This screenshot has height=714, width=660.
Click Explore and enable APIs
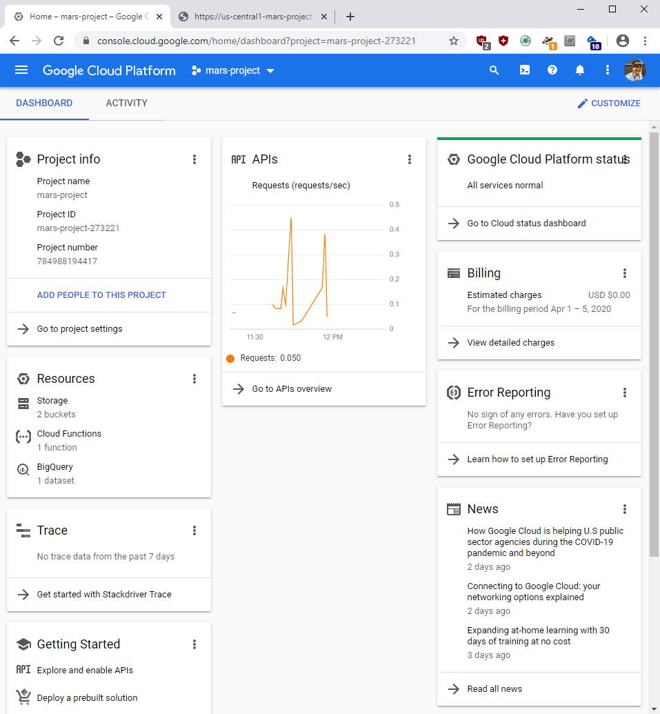[85, 671]
